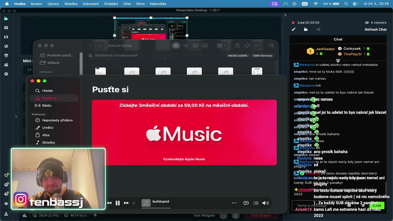Click Refresh Chat
Image resolution: width=393 pixels, height=221 pixels.
click(x=375, y=29)
